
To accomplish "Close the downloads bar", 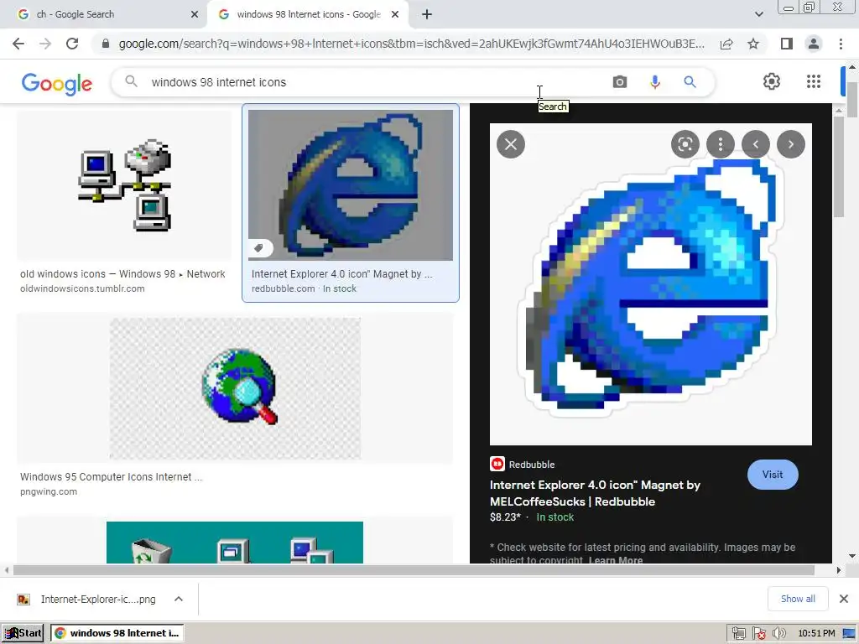I will (x=844, y=599).
